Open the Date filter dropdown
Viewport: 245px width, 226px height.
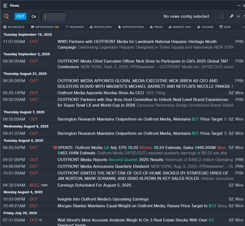225,27
